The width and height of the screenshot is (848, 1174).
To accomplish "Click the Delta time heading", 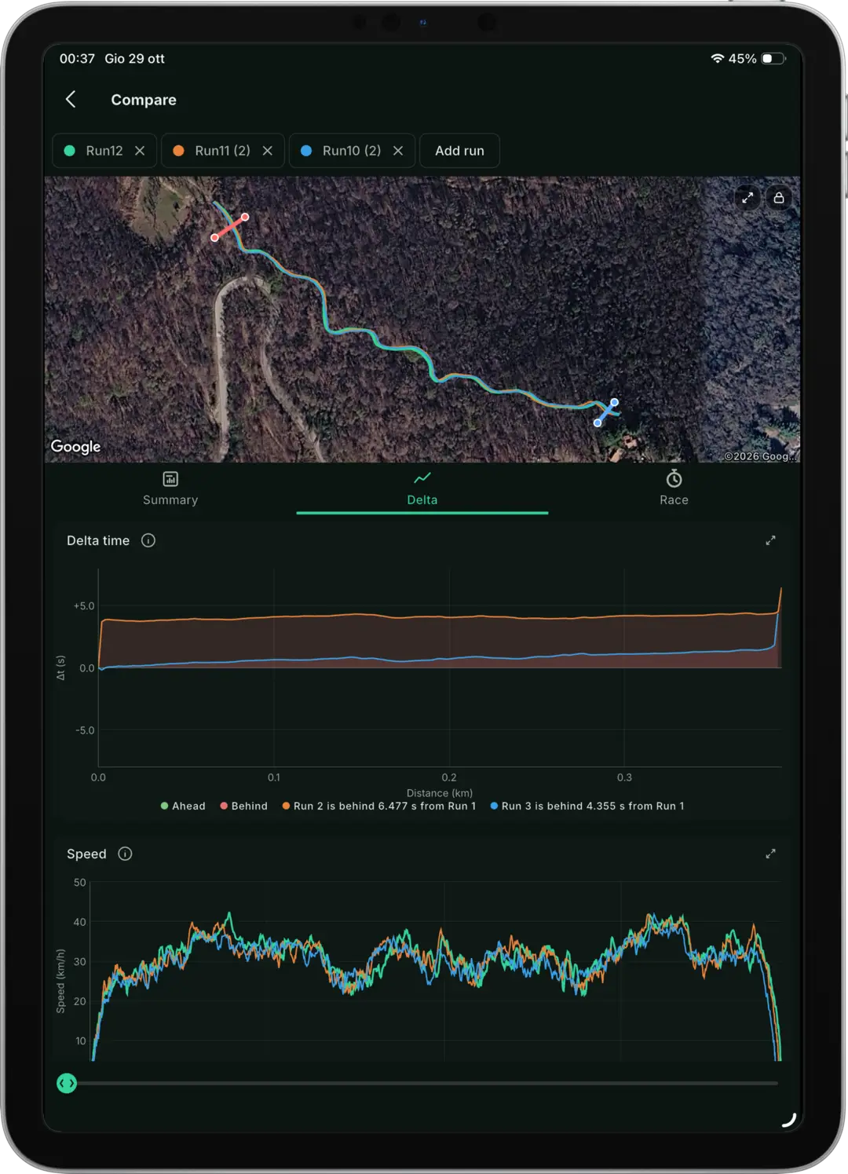I will point(98,540).
